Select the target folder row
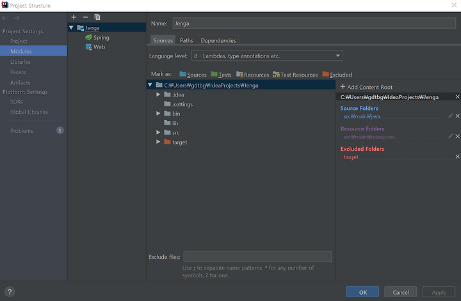This screenshot has width=461, height=301. coord(241,143)
